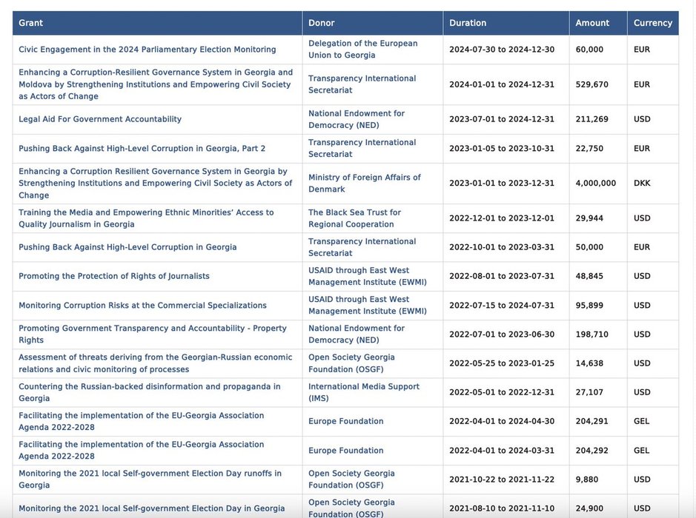Viewport: 696px width, 518px height.
Task: Select the DKK currency cell
Action: point(642,184)
